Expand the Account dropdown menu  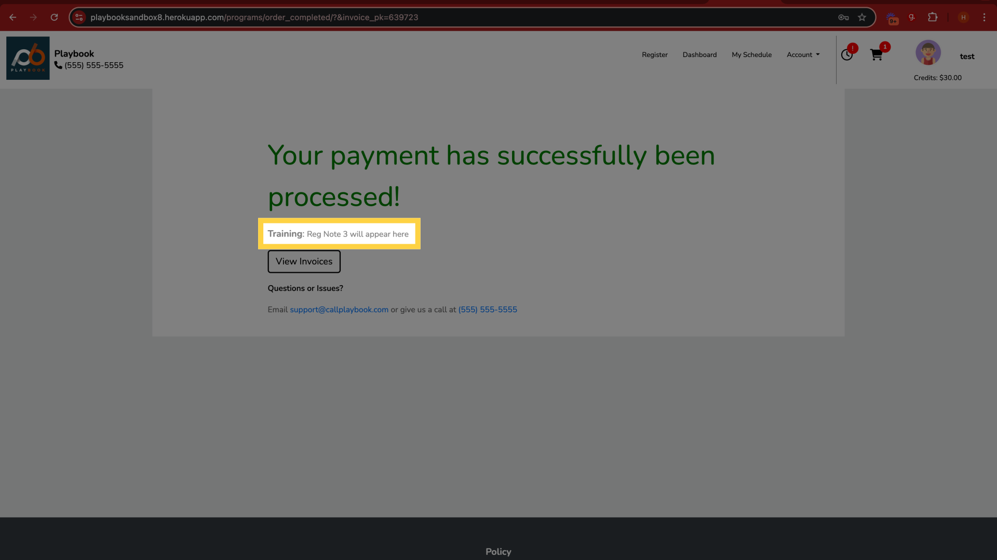pos(802,54)
